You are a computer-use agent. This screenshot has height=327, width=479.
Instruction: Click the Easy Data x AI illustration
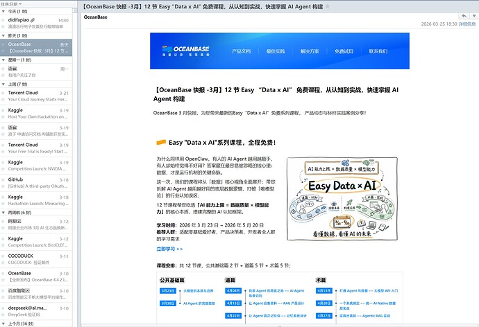(342, 199)
